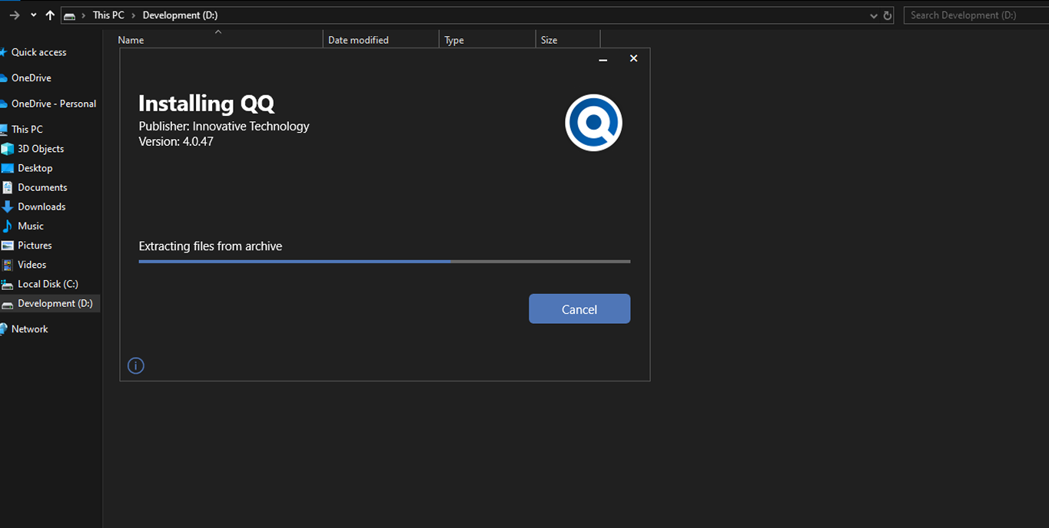
Task: Click the This PC monitor icon
Action: coord(4,129)
